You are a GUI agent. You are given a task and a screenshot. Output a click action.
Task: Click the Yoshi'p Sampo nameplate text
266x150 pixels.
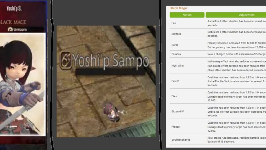(x=111, y=61)
